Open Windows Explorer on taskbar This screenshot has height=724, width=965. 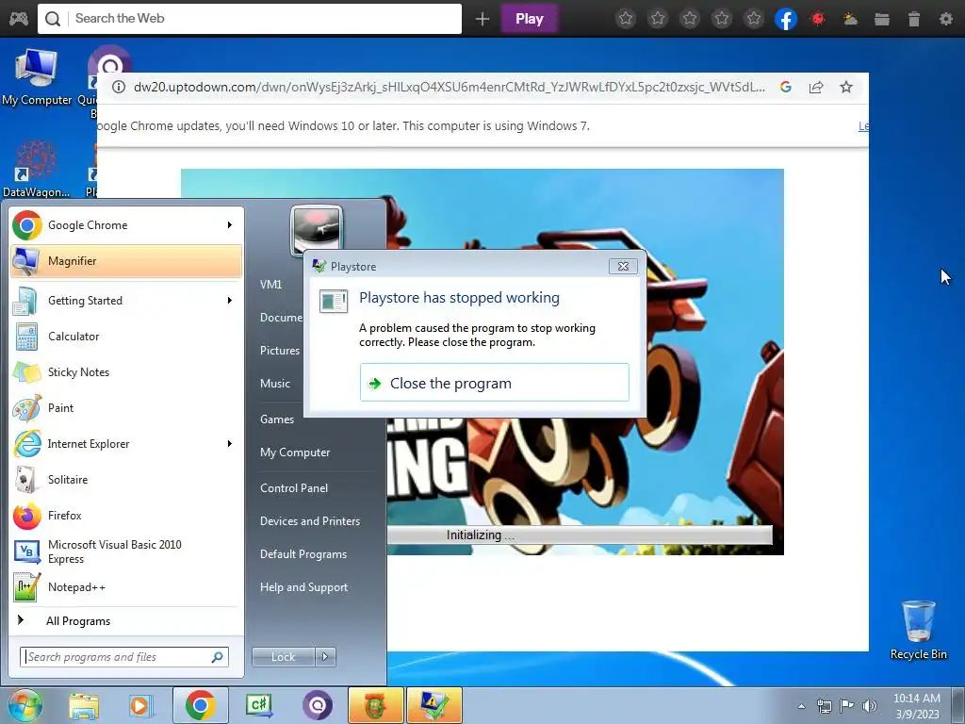pos(84,705)
